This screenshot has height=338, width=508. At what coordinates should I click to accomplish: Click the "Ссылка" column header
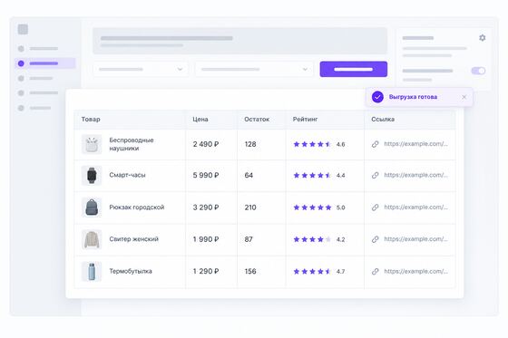click(383, 119)
